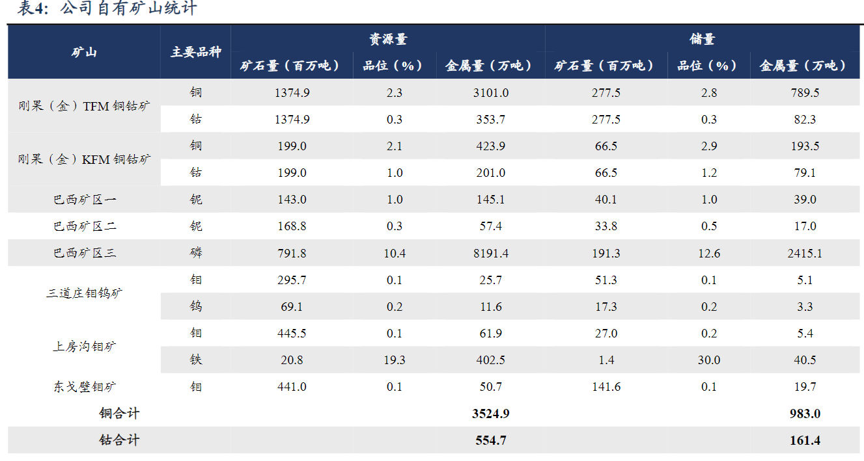Click the 铜合计 total row label

click(119, 414)
